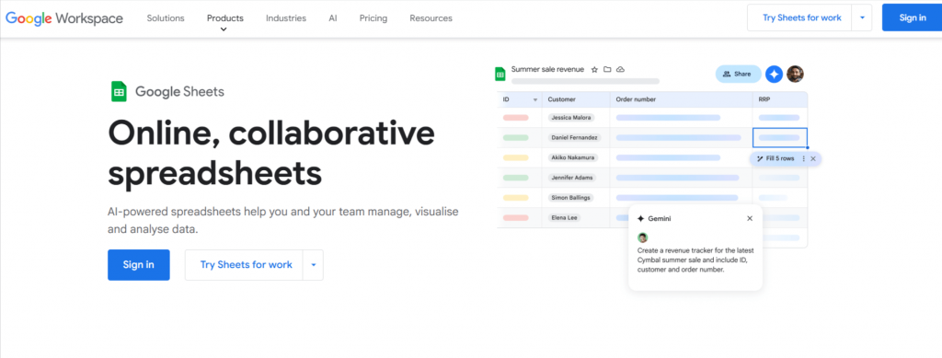Click the Gemini prompt text in panel

point(695,260)
